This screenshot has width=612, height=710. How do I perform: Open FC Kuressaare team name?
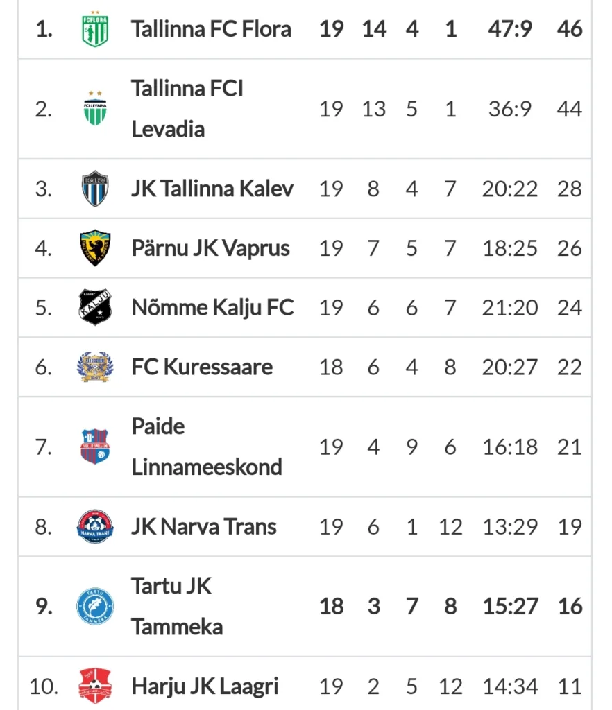202,367
